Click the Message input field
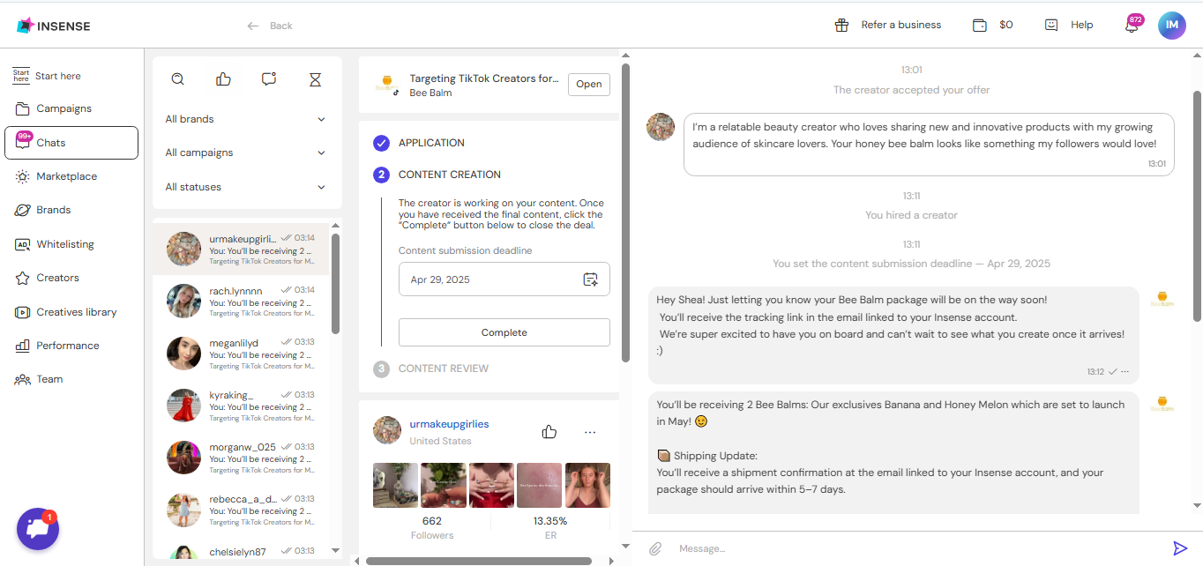Screen dimensions: 1203x566 click(x=917, y=548)
